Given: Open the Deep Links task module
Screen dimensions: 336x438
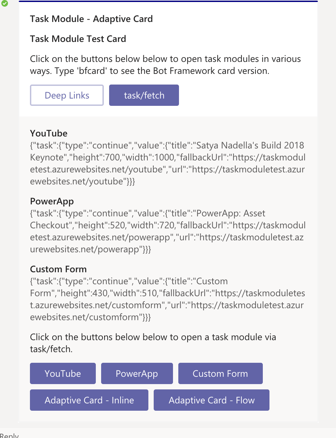Looking at the screenshot, I should [x=67, y=95].
